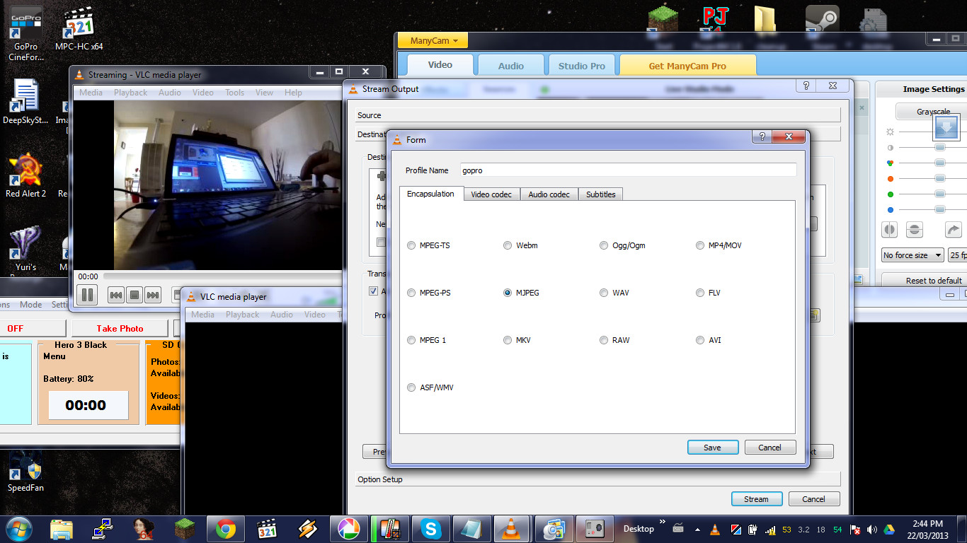Open MPC-HC x64 desktop shortcut
The image size is (967, 543).
[79, 30]
